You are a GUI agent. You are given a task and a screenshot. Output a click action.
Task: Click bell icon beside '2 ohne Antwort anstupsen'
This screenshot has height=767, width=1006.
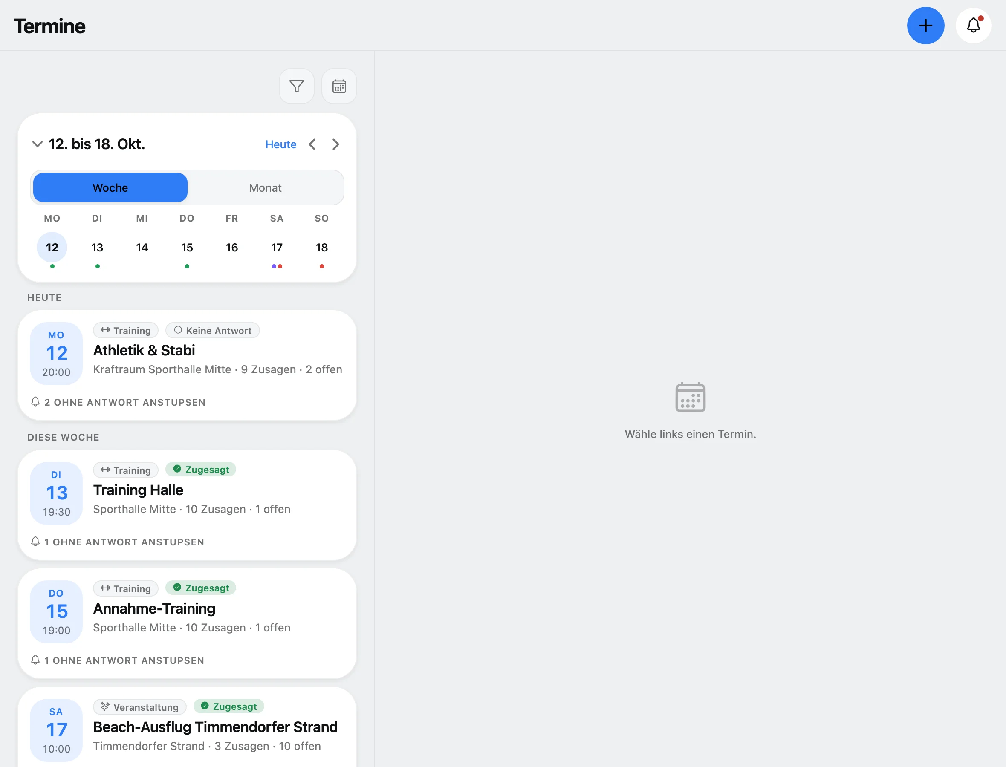click(x=35, y=402)
